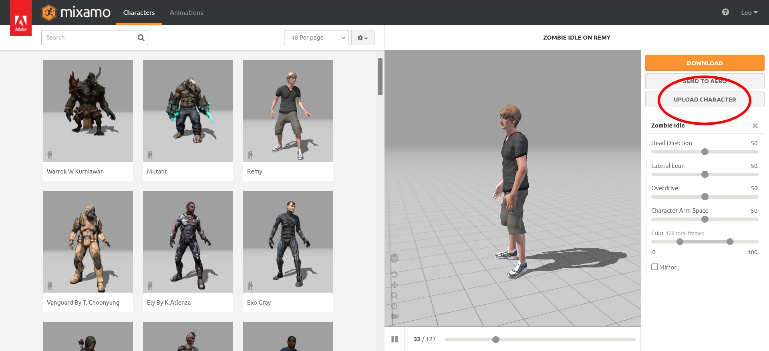Switch to the Animations tab
Viewport: 769px width, 351px height.
tap(186, 12)
